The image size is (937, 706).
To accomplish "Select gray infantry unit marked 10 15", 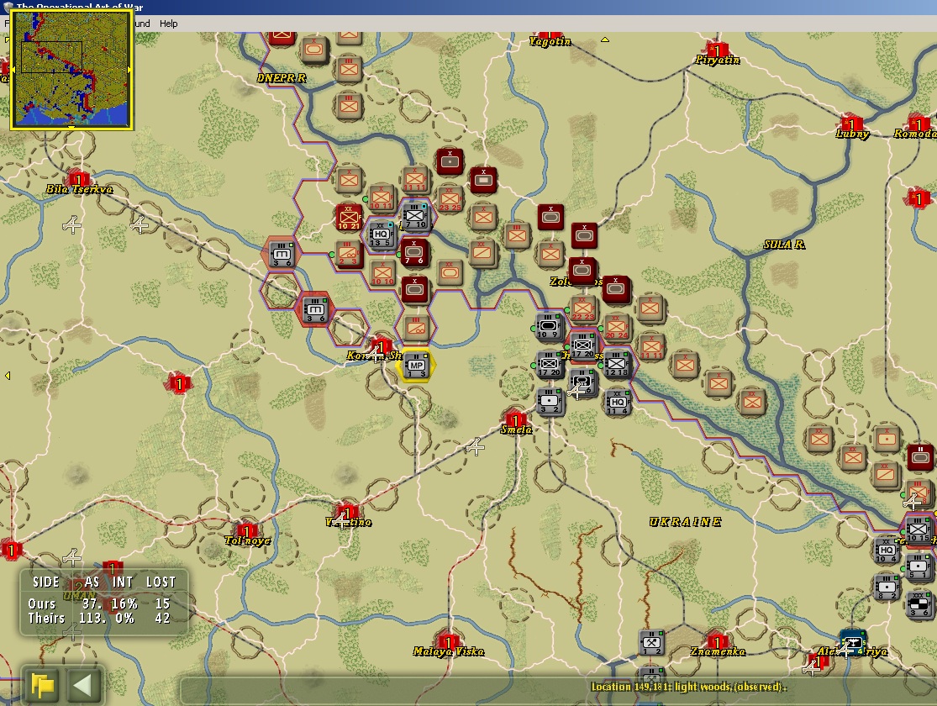I will pyautogui.click(x=919, y=529).
